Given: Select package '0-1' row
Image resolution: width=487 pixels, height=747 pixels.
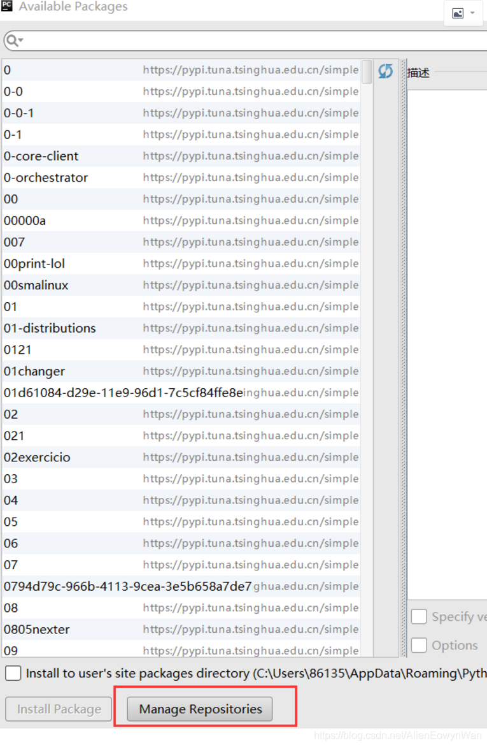Looking at the screenshot, I should [181, 134].
